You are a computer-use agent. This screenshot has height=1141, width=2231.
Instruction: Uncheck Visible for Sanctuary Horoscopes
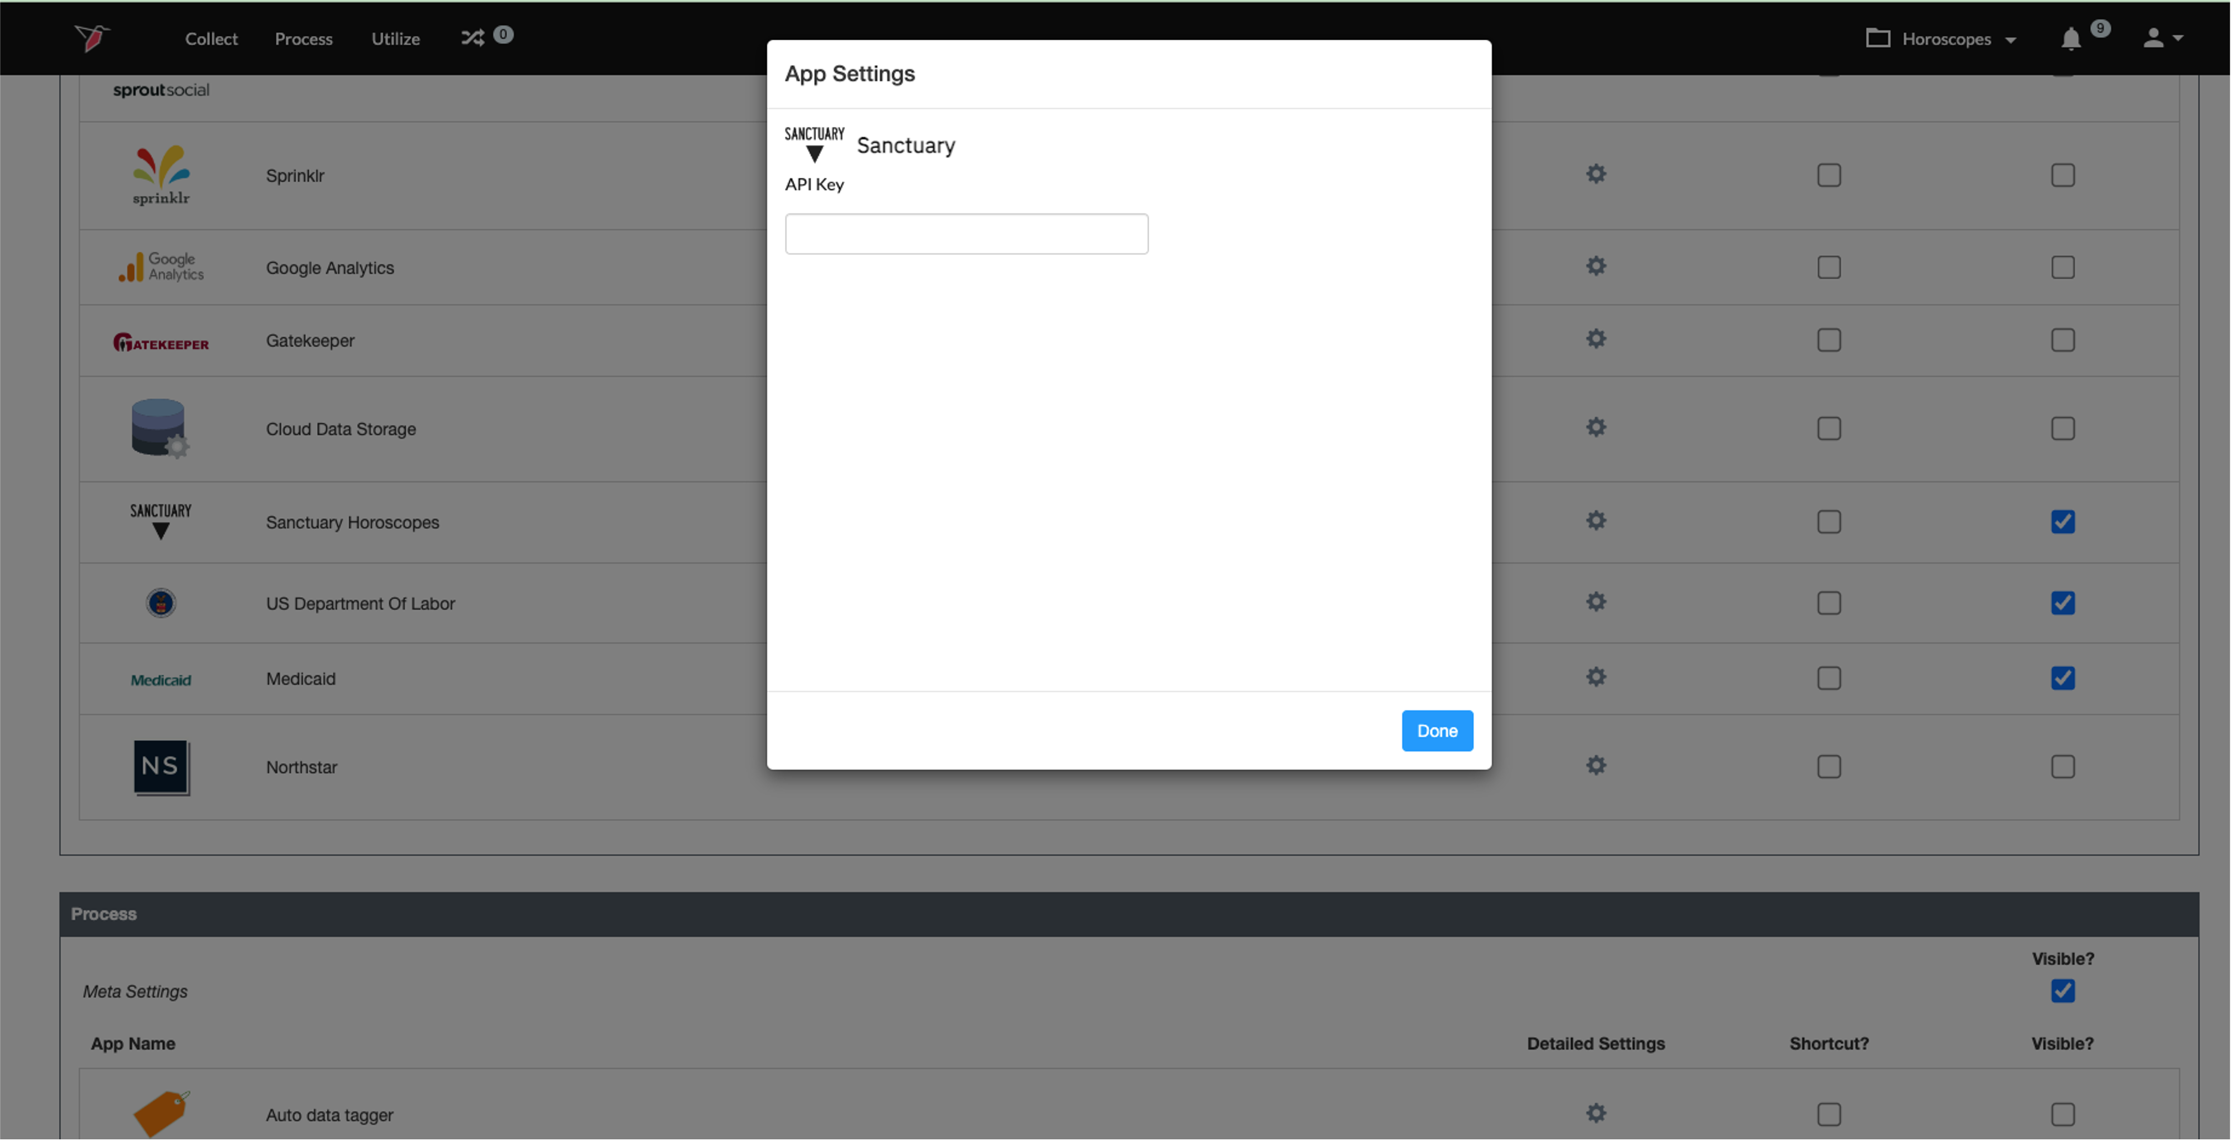click(2062, 522)
